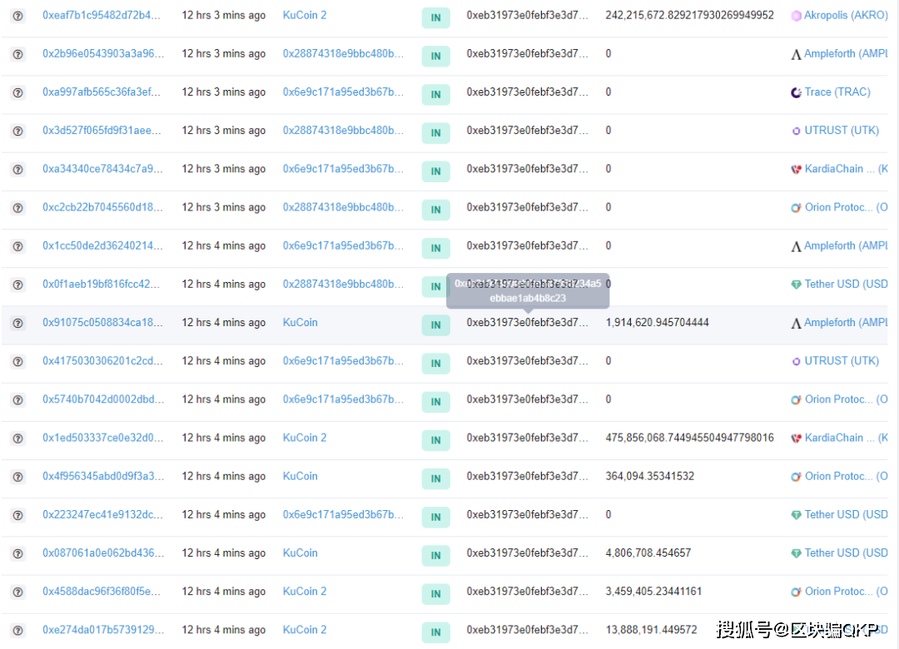Open details icon for transaction 0xa997afb565c36fa3ef
The height and width of the screenshot is (649, 899).
click(17, 93)
